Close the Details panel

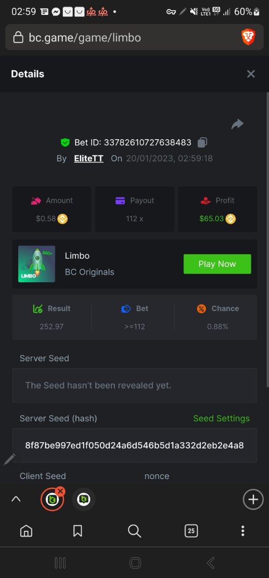click(251, 74)
